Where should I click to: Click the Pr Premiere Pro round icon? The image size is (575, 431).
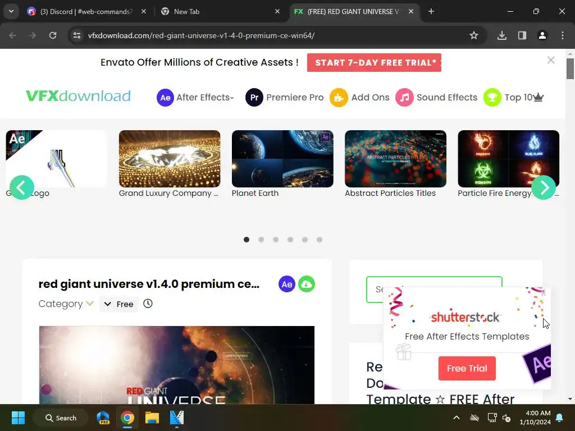pyautogui.click(x=254, y=98)
